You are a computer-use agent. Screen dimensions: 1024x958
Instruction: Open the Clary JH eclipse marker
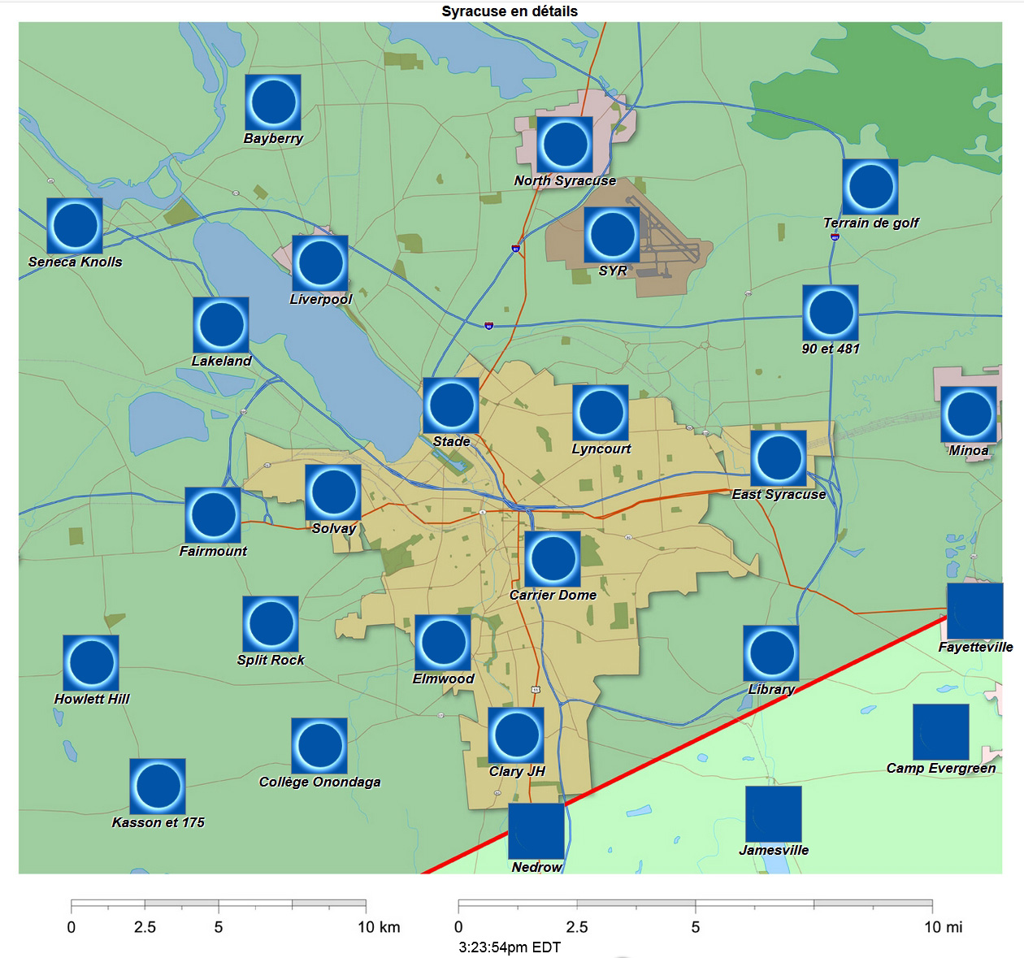coord(516,735)
